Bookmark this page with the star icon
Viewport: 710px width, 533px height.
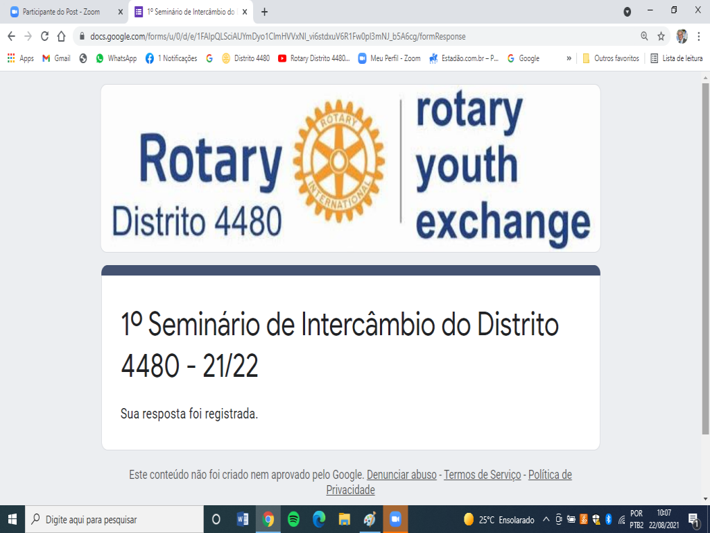[x=661, y=36]
